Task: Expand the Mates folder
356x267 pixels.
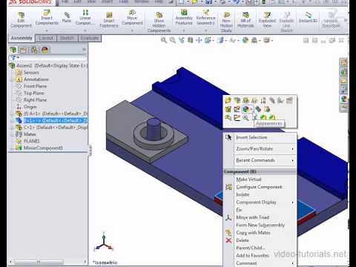Action: (x=12, y=134)
